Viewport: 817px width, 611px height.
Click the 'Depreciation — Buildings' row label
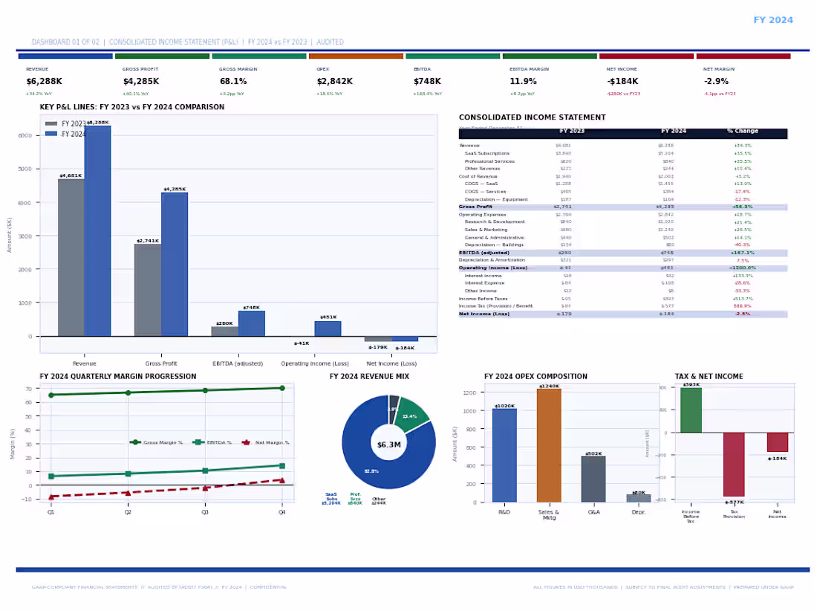point(494,245)
